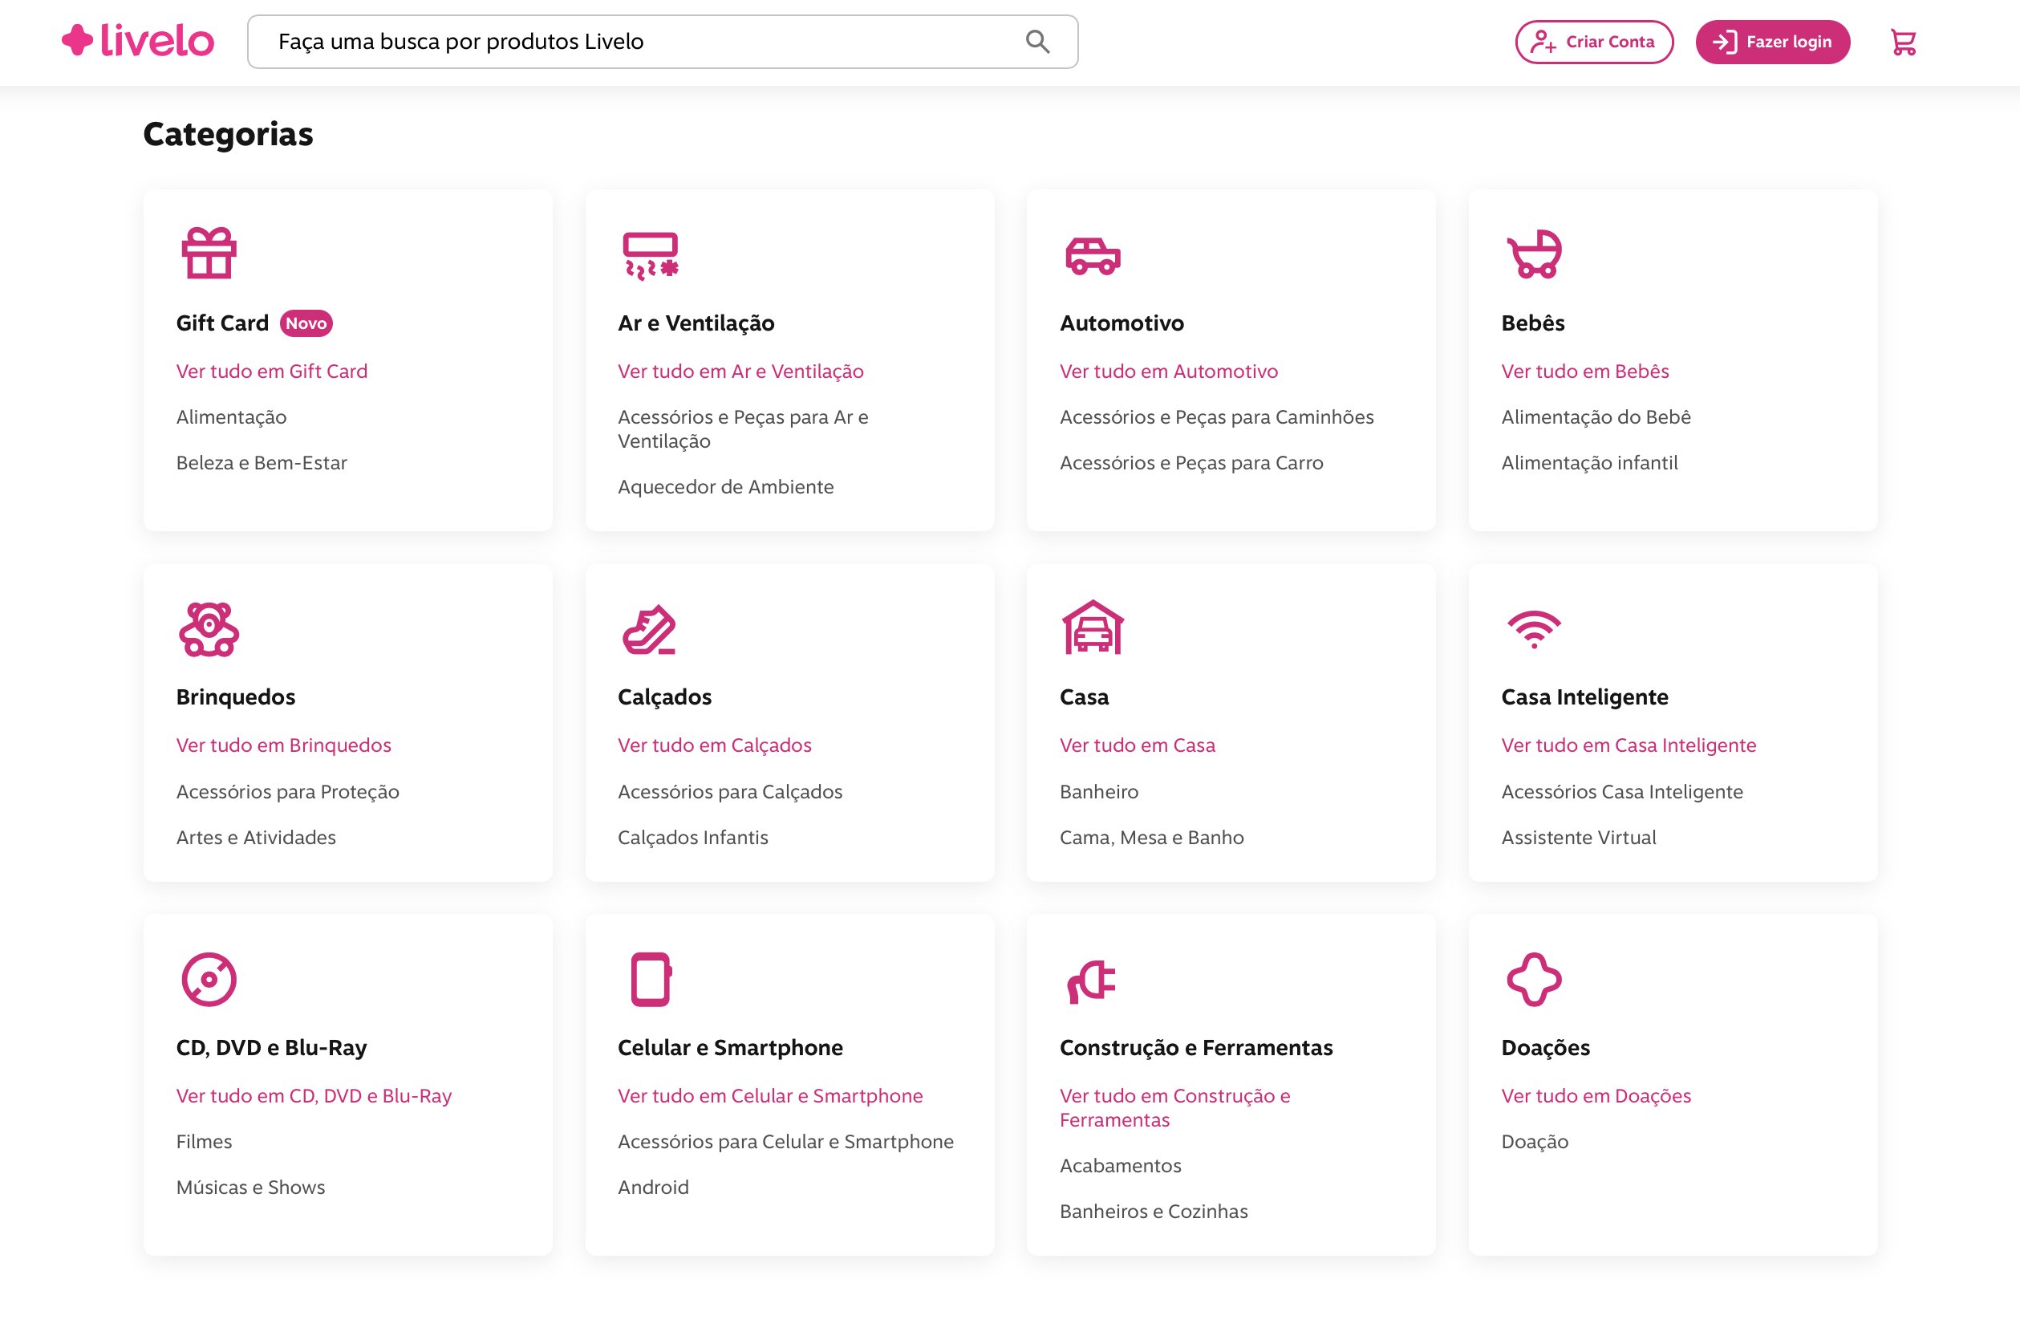This screenshot has height=1332, width=2020.
Task: Click the Gift Card category title
Action: pos(222,323)
